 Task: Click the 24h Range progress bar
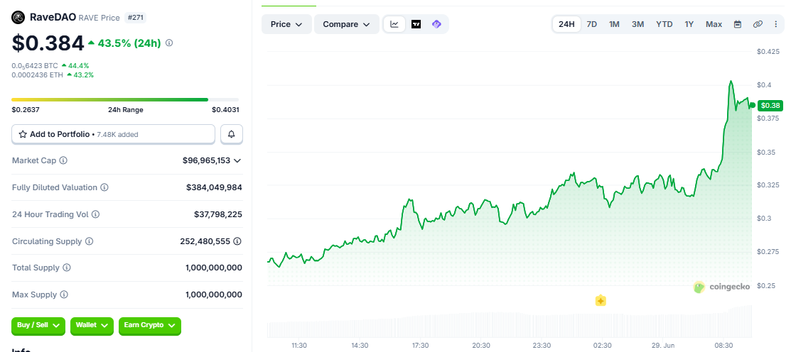(125, 99)
